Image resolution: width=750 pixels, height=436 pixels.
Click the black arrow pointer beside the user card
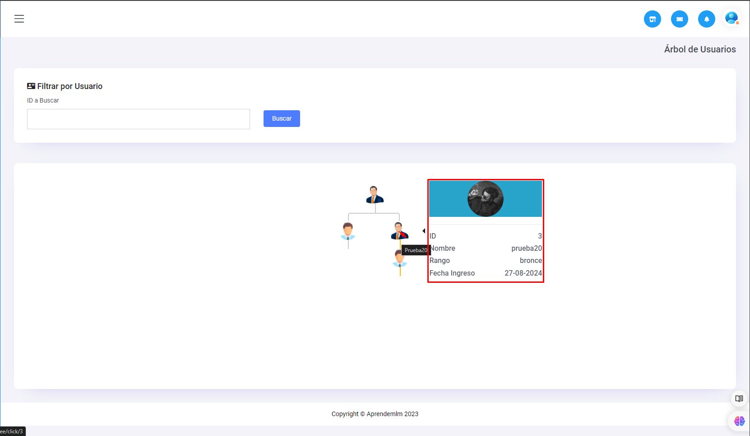coord(424,231)
